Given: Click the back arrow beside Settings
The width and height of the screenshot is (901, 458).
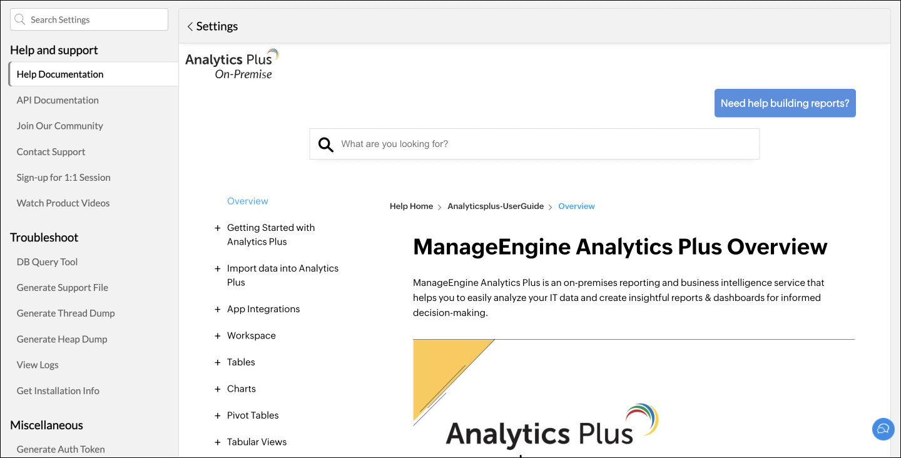Looking at the screenshot, I should coord(190,27).
